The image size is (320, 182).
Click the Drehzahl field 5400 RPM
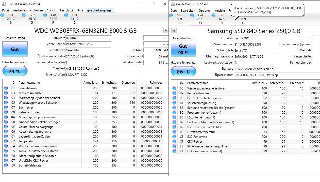pyautogui.click(x=156, y=50)
